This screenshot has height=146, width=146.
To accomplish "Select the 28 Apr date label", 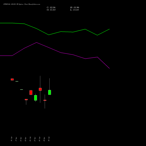I will tap(40, 139).
